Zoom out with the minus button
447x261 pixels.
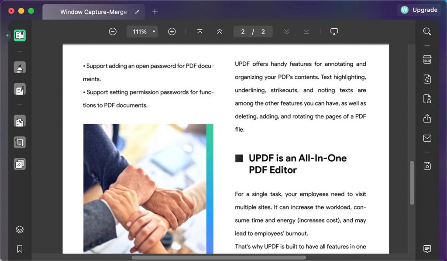tap(113, 31)
